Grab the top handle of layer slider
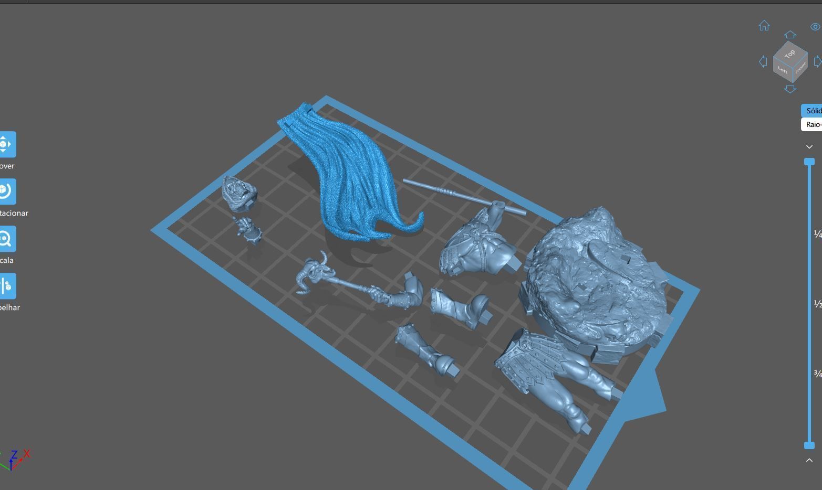Screen dimensions: 822x490 pos(809,162)
